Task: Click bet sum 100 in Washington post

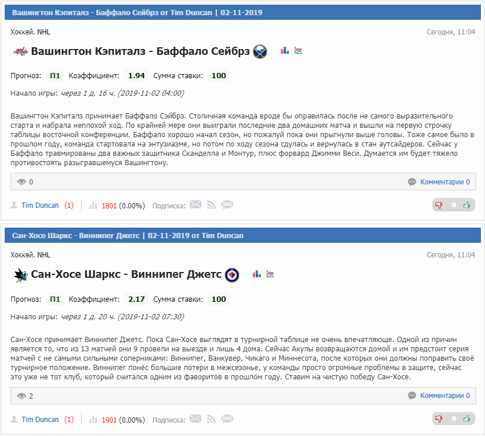Action: [x=219, y=76]
